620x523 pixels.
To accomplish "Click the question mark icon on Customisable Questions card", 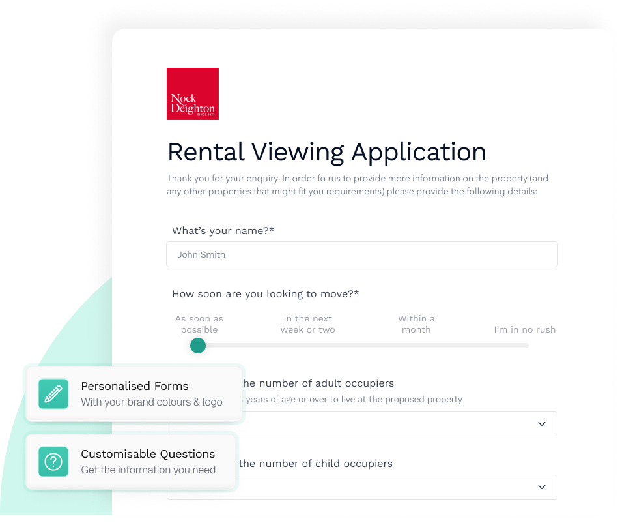I will click(x=53, y=462).
